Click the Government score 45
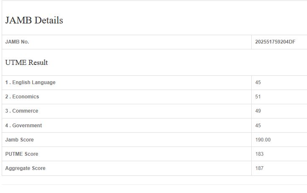This screenshot has height=193, width=307. pyautogui.click(x=258, y=126)
